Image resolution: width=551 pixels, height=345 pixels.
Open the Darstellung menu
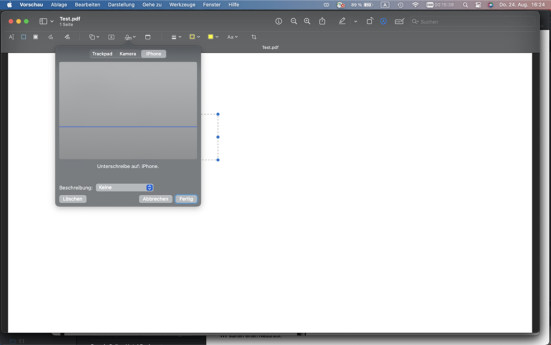click(x=121, y=4)
